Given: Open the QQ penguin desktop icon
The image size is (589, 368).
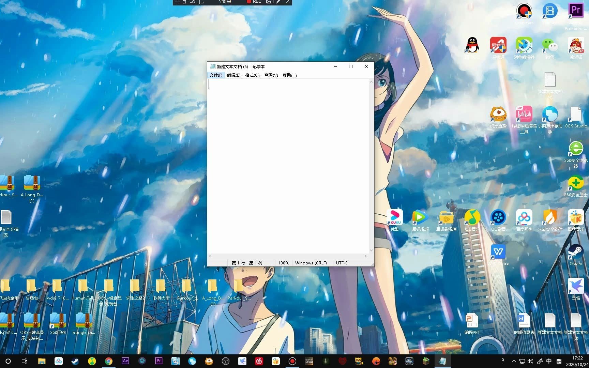Looking at the screenshot, I should point(472,48).
